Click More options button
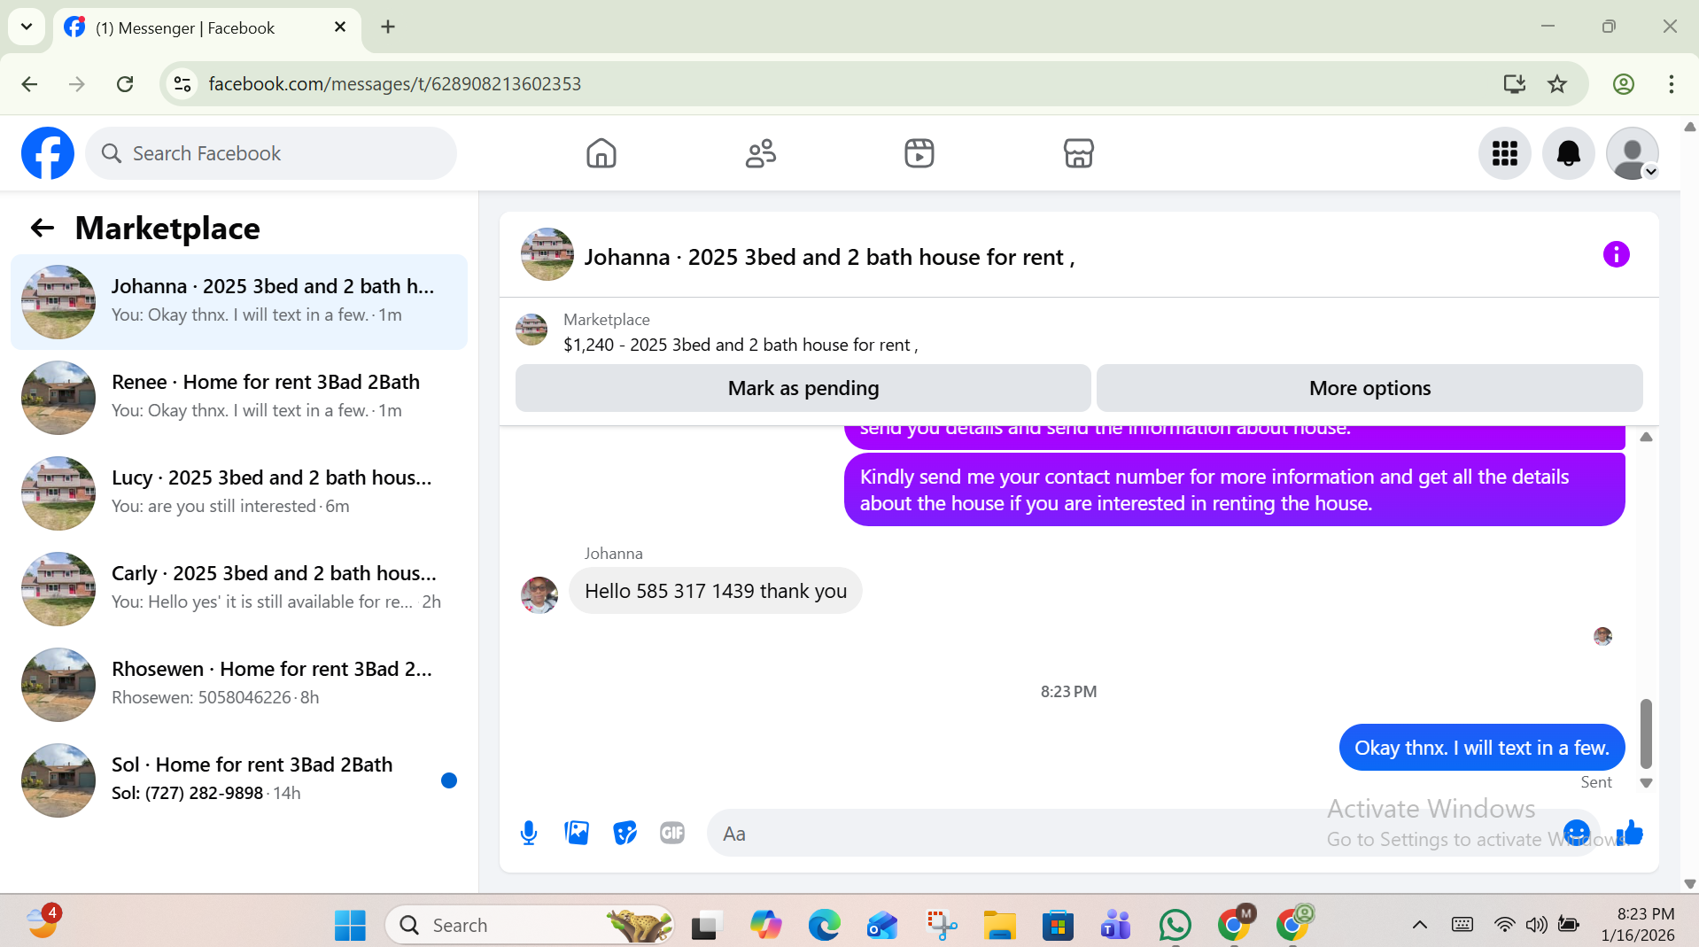The image size is (1699, 947). pyautogui.click(x=1369, y=388)
